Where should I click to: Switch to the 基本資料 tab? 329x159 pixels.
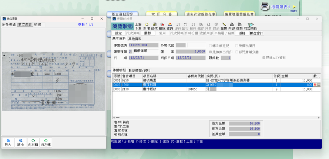pyautogui.click(x=119, y=39)
